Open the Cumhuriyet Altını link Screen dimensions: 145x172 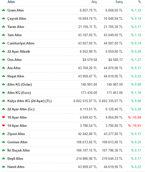(x=21, y=43)
